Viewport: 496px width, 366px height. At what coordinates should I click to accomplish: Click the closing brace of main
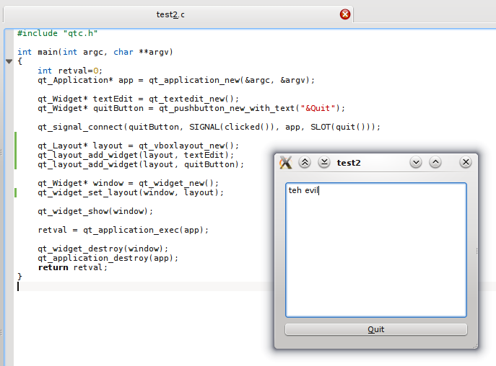[x=19, y=277]
